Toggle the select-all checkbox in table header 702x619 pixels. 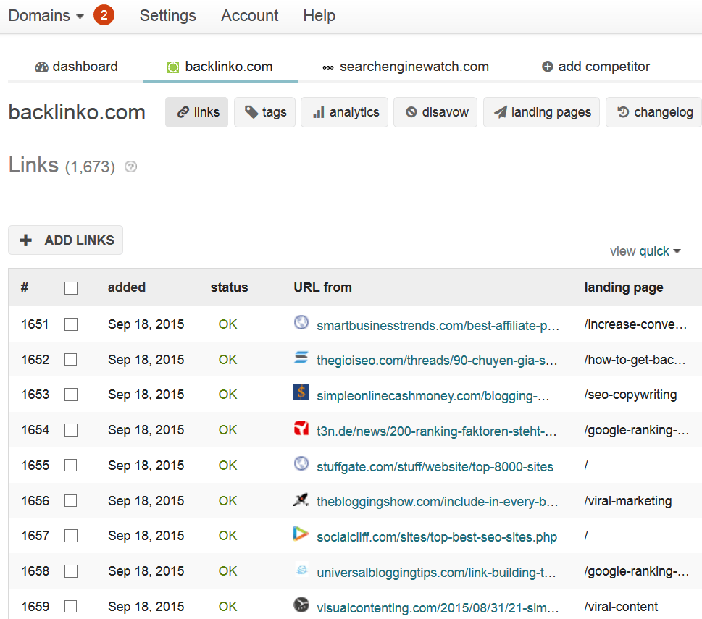[71, 287]
